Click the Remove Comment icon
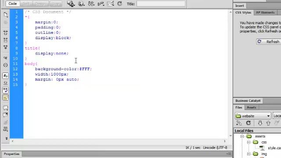 point(6,115)
